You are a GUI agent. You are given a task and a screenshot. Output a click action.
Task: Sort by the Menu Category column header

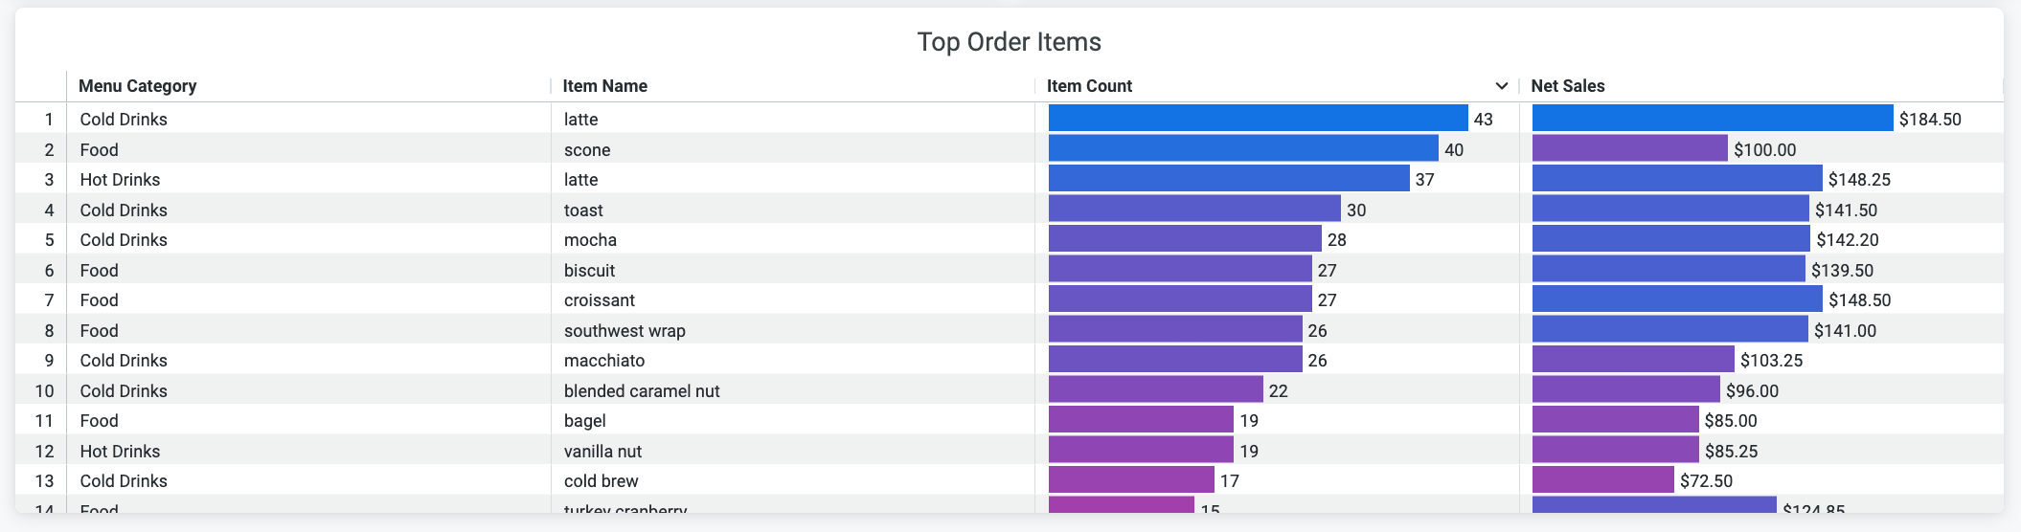pyautogui.click(x=138, y=86)
